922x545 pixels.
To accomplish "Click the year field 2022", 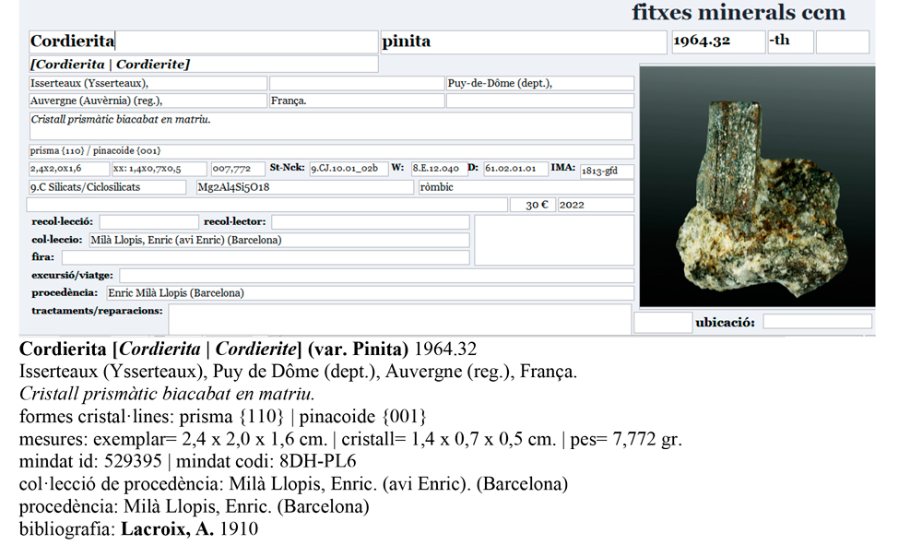I will pos(596,205).
